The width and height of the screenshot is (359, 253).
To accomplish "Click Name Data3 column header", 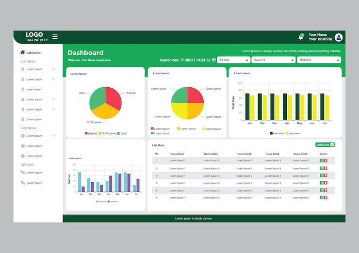I will (245, 154).
